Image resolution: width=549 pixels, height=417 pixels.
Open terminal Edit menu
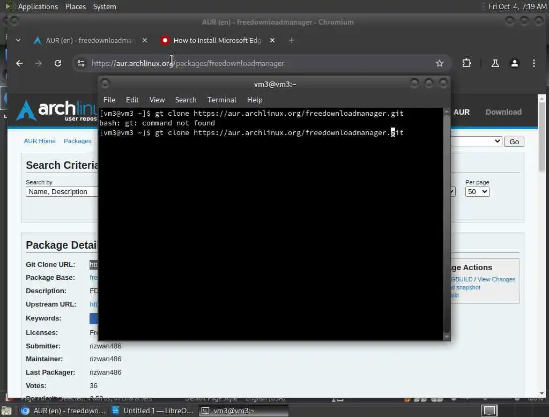pos(132,100)
